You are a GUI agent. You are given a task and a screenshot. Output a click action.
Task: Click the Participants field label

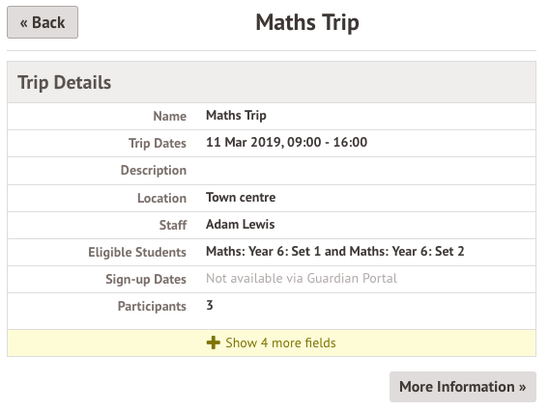pos(152,306)
